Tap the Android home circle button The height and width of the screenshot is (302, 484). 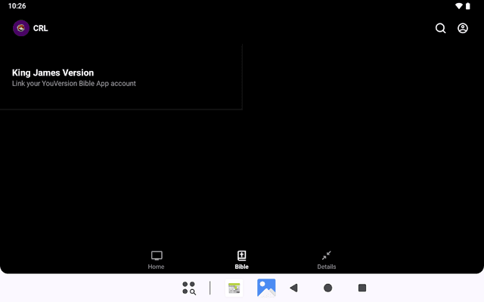pyautogui.click(x=327, y=288)
